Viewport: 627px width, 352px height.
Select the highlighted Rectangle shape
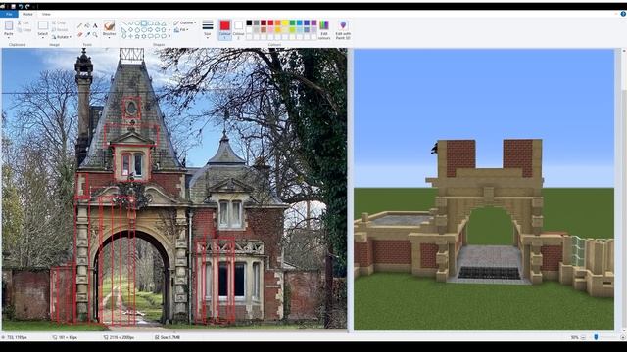(144, 23)
